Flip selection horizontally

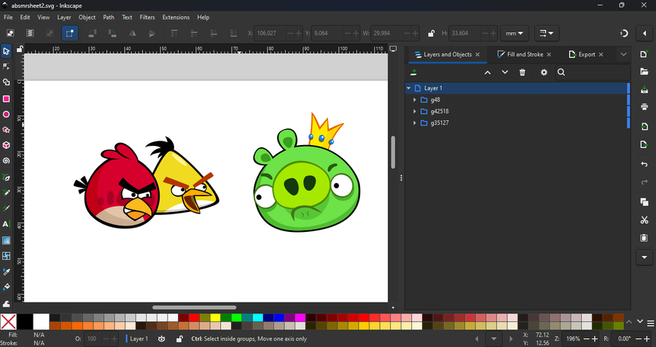132,33
